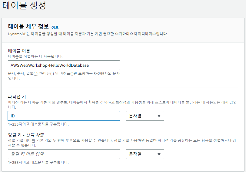
Task: Open the 정보 link beside 테이블 세부 정보
Action: [x=55, y=27]
